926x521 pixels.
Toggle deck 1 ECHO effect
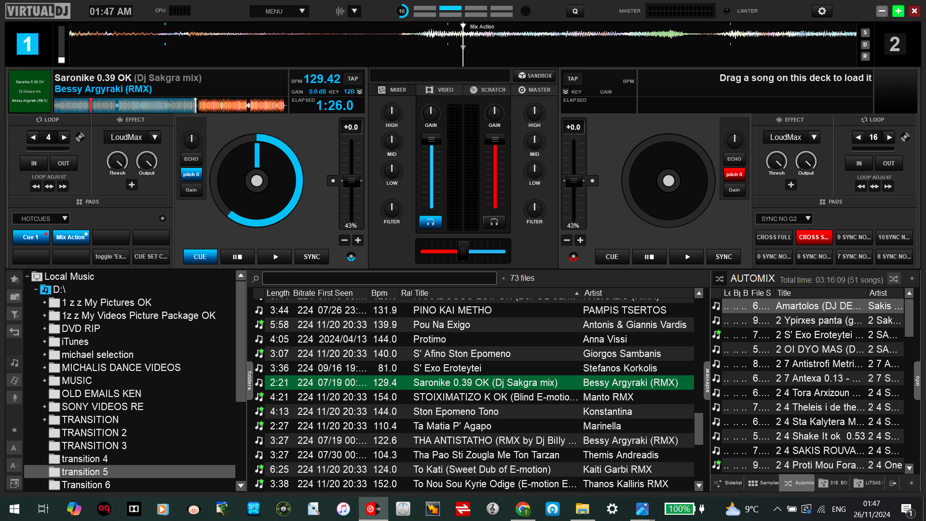click(191, 159)
